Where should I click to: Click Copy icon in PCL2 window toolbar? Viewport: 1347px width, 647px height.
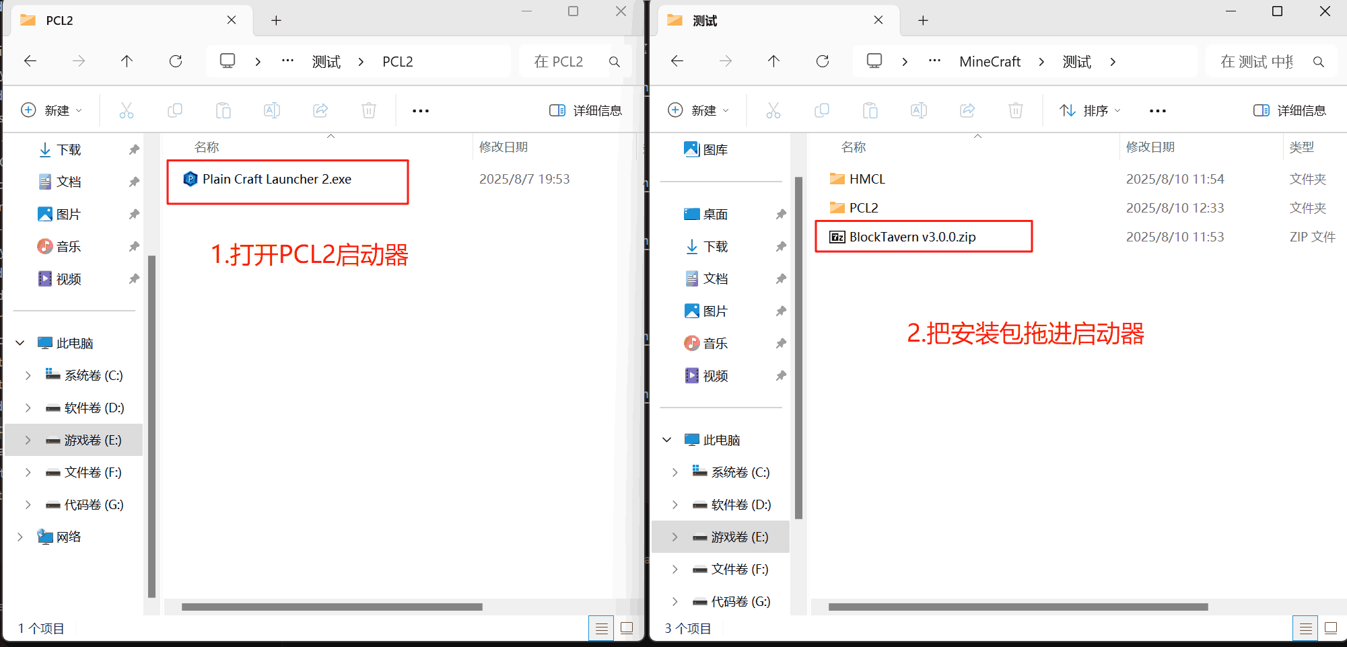coord(175,110)
